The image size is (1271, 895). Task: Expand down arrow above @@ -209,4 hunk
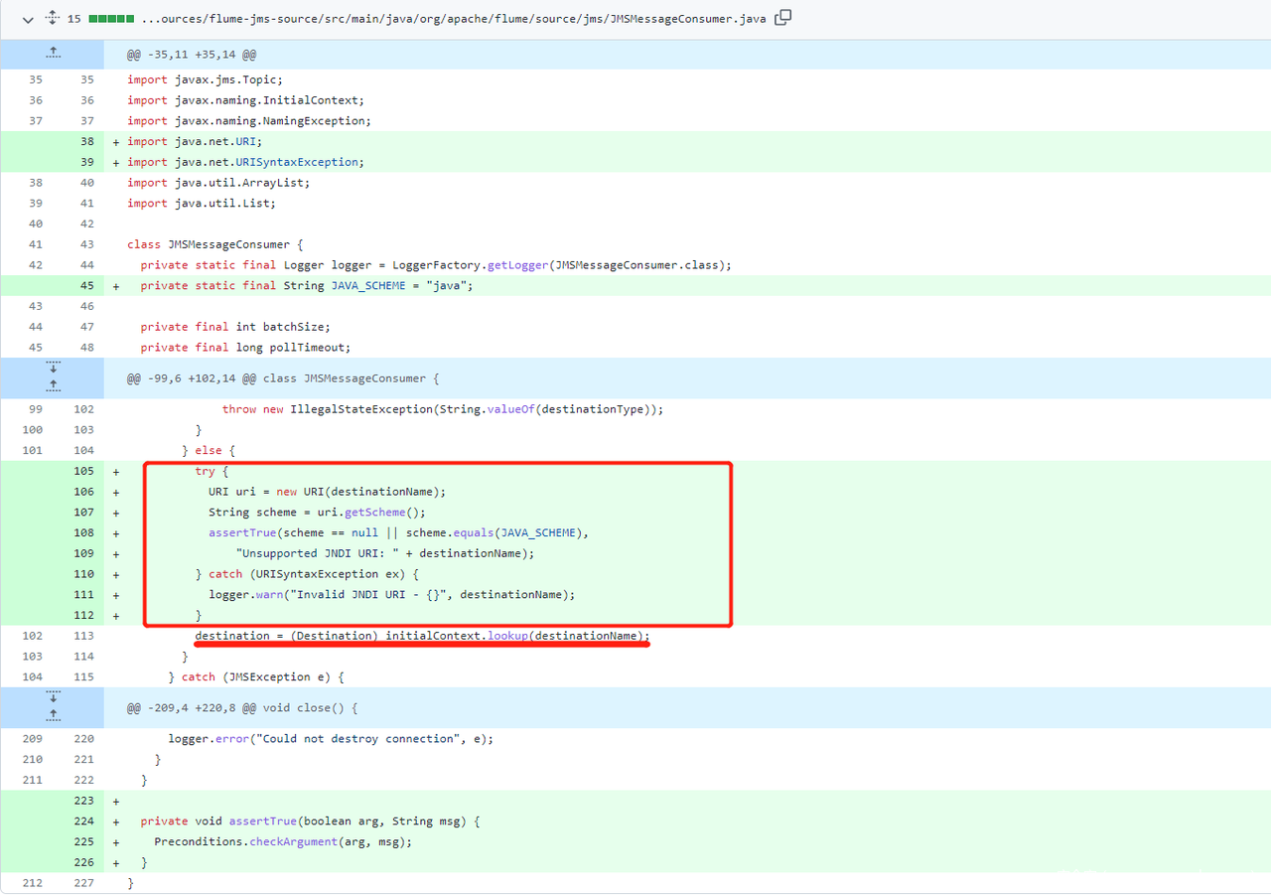click(x=53, y=698)
